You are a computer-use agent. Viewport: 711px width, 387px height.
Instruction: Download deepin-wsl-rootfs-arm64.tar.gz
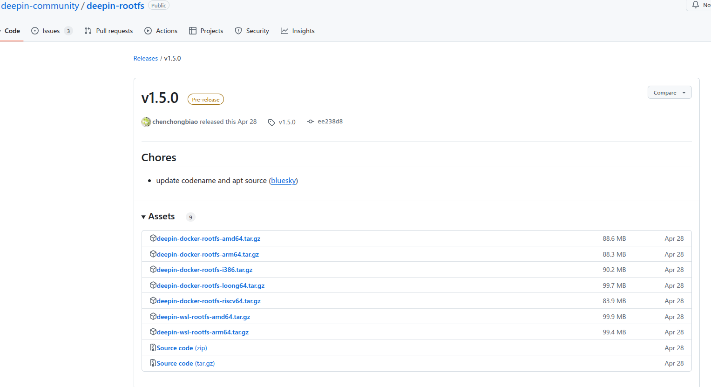pos(203,332)
